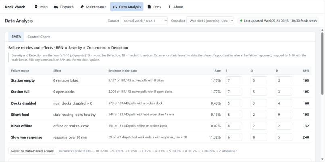Click the Dispatch truck icon
The image size is (325, 162).
coord(56,7)
